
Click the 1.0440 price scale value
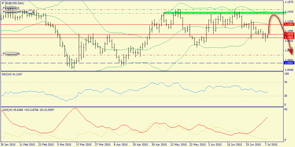click(x=289, y=70)
